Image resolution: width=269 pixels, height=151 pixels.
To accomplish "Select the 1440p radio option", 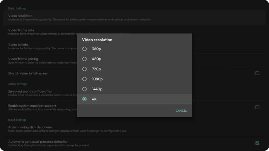I will click(85, 89).
